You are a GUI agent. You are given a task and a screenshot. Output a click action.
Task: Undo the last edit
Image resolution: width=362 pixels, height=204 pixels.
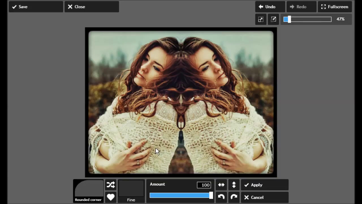(x=270, y=7)
